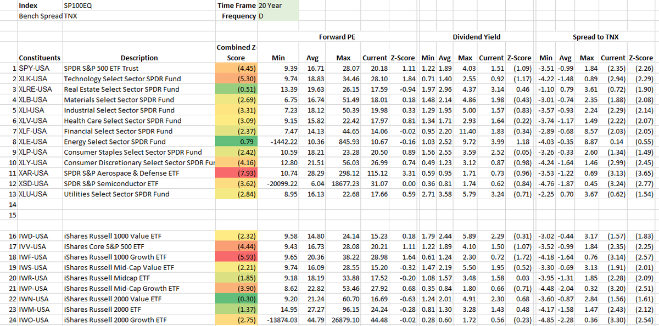Click the IWO-USA ticker cell
The width and height of the screenshot is (659, 326).
pyautogui.click(x=40, y=319)
